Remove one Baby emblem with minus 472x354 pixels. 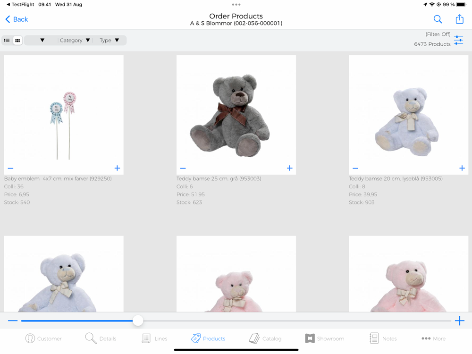10,169
